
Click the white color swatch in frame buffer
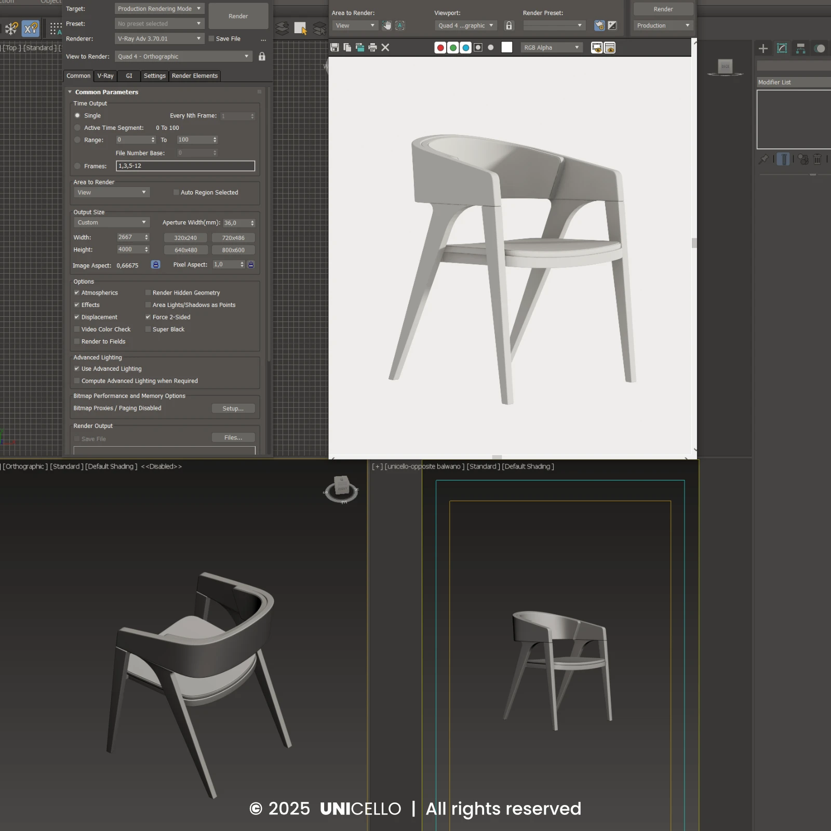tap(507, 48)
